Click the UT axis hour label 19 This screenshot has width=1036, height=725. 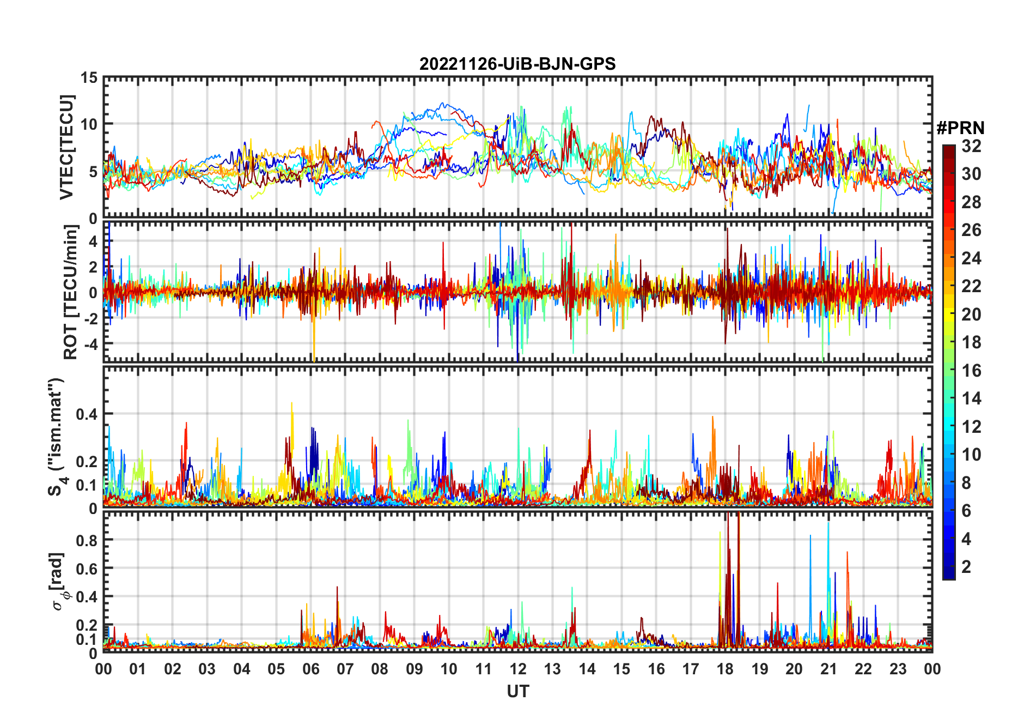(x=760, y=669)
